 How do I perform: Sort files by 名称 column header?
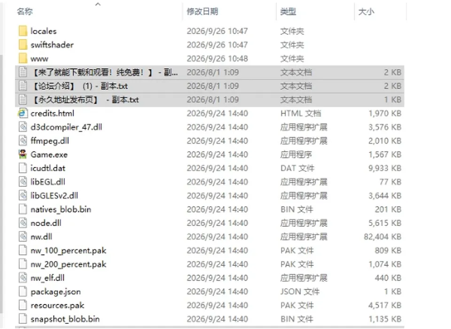25,11
